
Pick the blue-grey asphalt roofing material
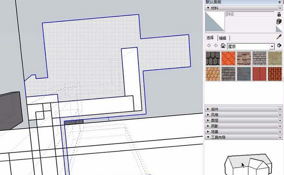[244, 74]
